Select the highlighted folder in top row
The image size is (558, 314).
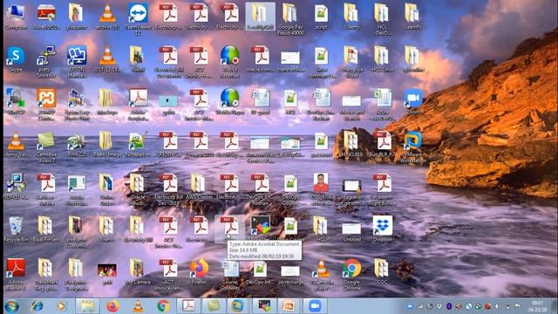[x=260, y=17]
